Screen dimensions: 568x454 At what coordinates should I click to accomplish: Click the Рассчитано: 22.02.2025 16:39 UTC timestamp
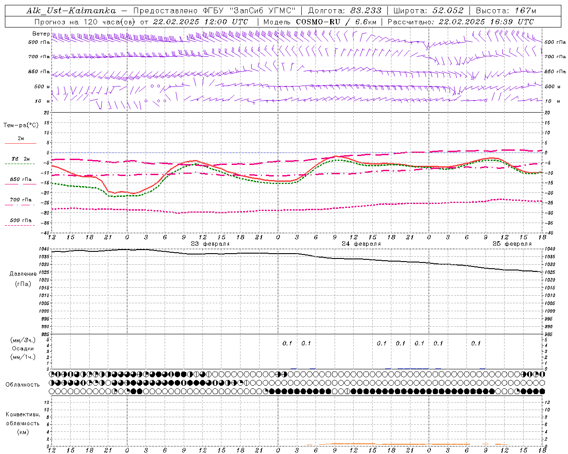[461, 22]
